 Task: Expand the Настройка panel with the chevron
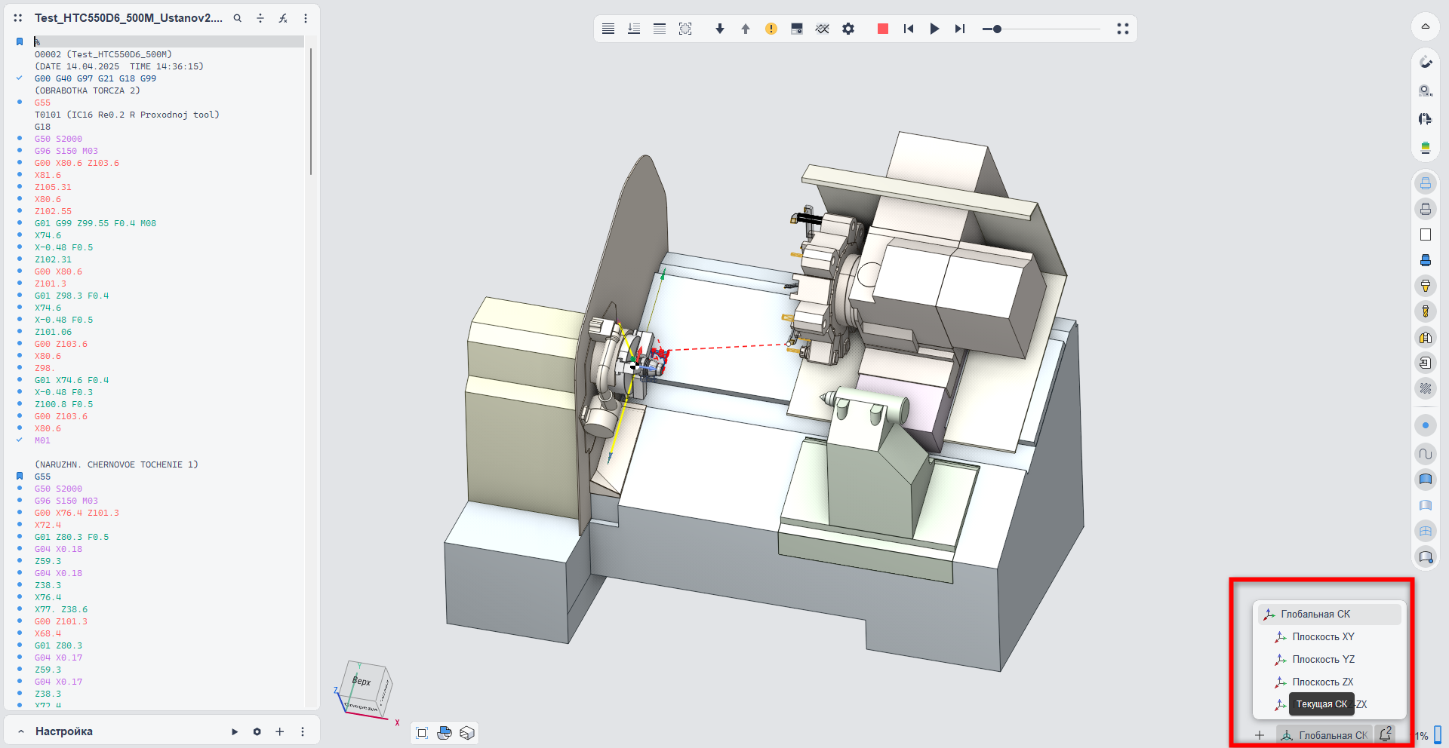tap(21, 731)
